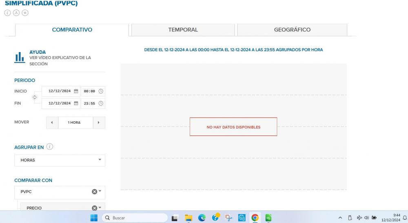Open the Windows Start menu

[x=94, y=218]
